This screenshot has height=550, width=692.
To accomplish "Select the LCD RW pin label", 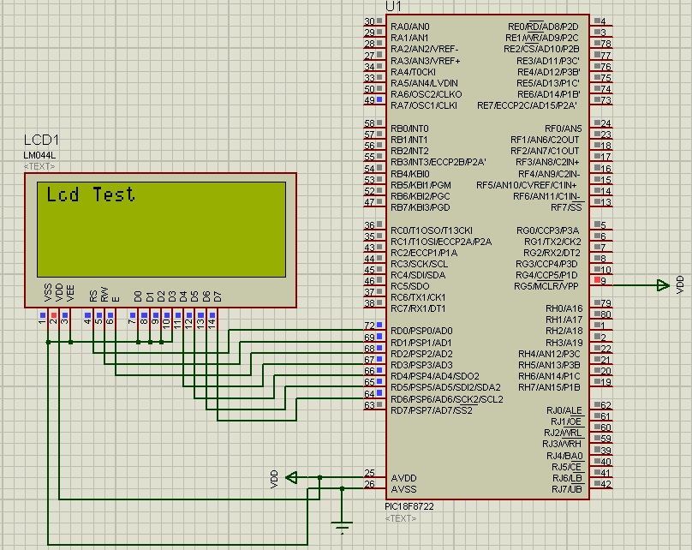I will [x=104, y=295].
